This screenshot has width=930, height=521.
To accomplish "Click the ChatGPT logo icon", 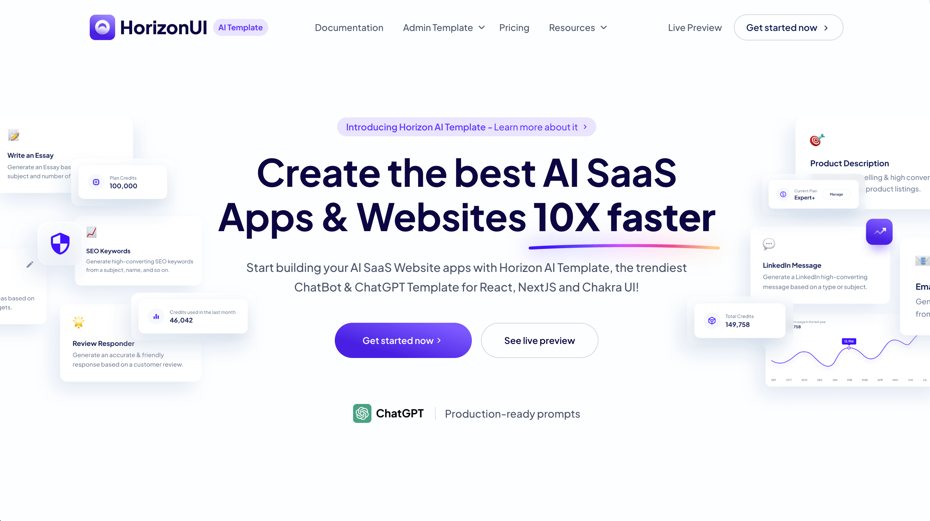I will pos(362,414).
